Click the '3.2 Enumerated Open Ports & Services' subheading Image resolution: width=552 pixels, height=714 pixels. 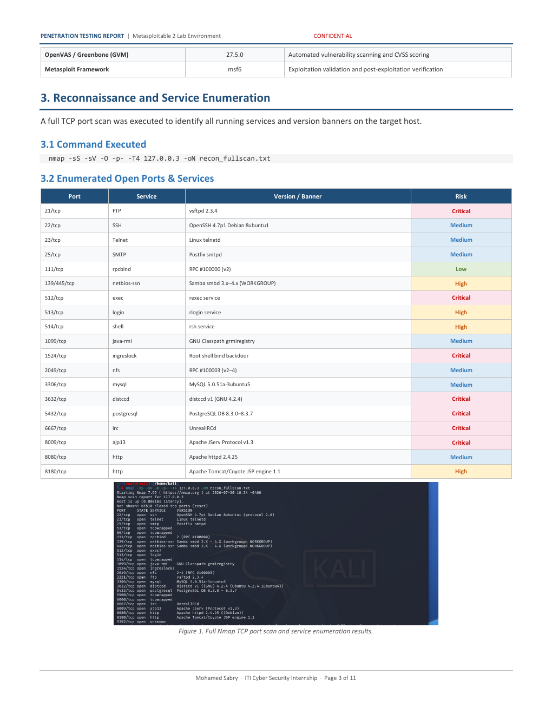127,178
